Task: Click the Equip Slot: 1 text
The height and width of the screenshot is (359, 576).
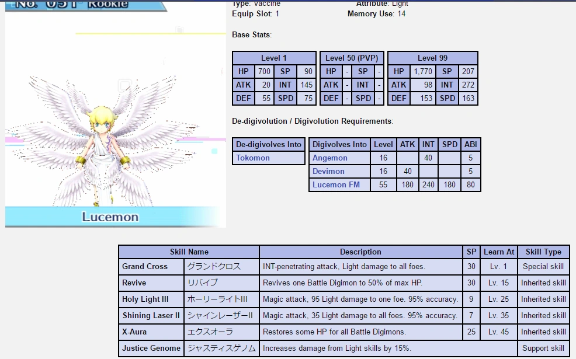Action: 256,14
